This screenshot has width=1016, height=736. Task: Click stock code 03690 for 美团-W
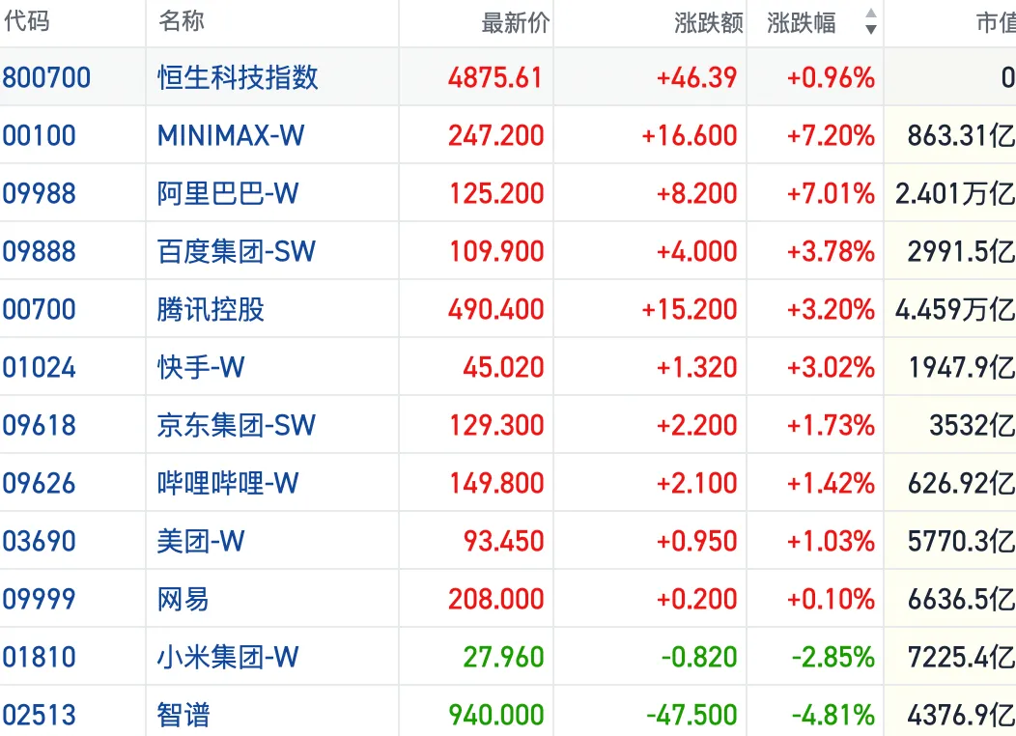pos(39,541)
